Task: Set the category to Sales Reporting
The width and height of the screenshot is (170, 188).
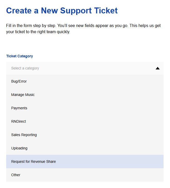Action: point(24,135)
